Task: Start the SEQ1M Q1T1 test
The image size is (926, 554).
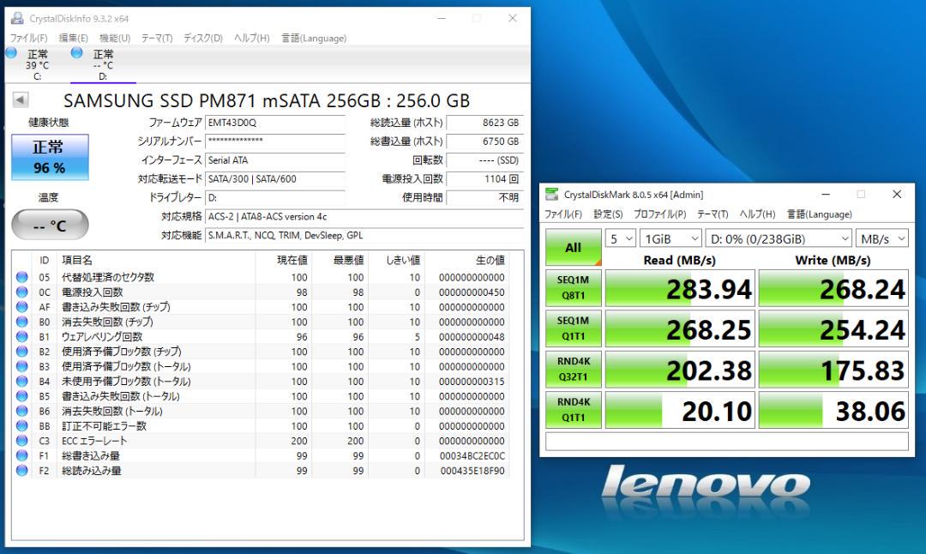Action: (x=573, y=328)
